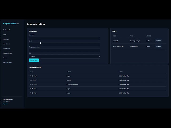
Task: Focus the Email input field
Action: (64, 44)
